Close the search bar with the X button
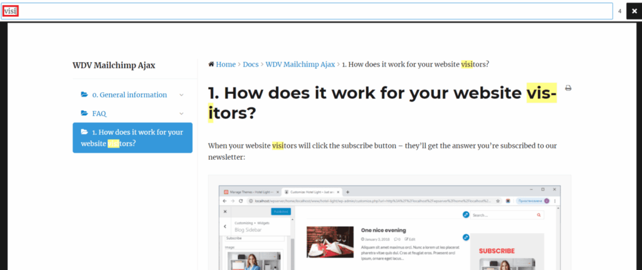The width and height of the screenshot is (642, 270). 634,11
